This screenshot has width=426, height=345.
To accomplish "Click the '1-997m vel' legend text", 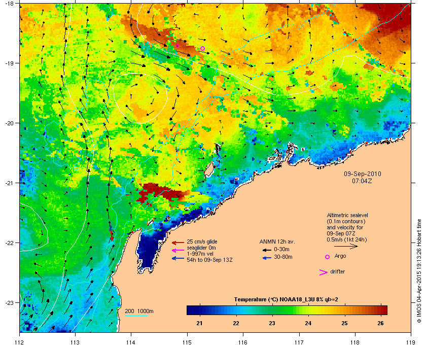I will pos(200,254).
